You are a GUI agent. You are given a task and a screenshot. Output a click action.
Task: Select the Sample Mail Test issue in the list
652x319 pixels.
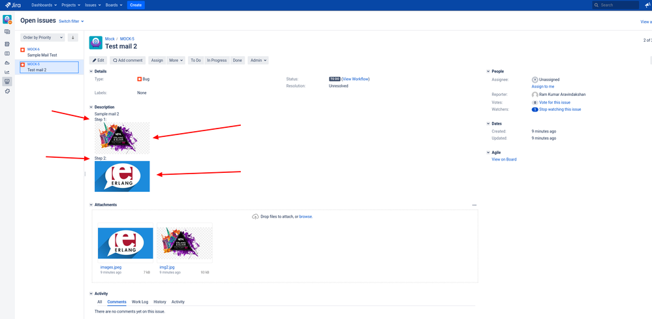[49, 52]
